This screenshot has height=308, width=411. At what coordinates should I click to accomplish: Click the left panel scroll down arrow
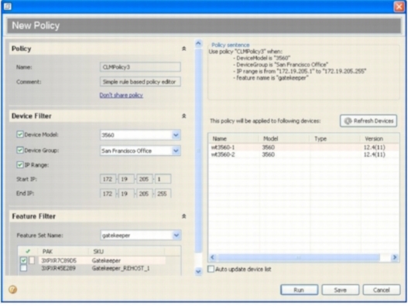(198, 272)
